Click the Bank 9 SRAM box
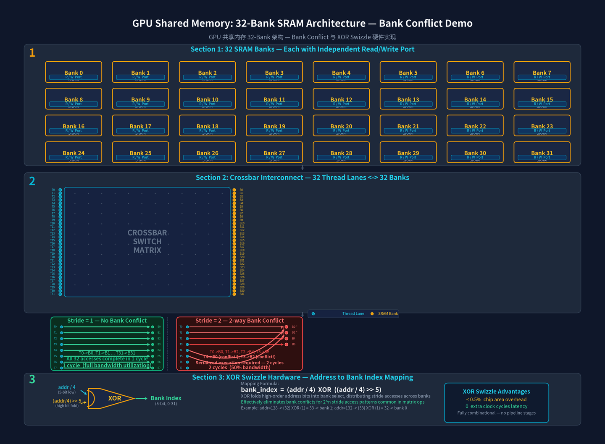The height and width of the screenshot is (444, 605). (x=140, y=99)
